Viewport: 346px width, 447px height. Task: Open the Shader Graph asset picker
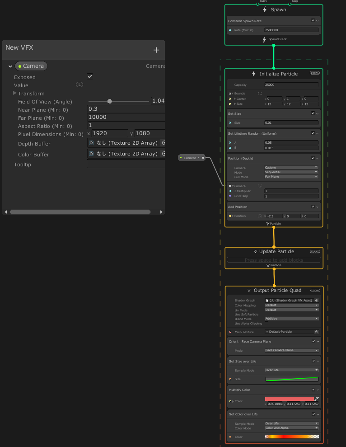point(317,301)
